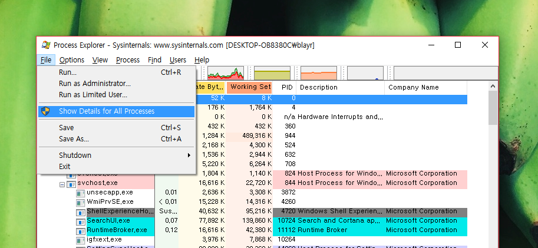Click the 77,892 K private bytes value
Screen dimensions: 538x248
[x=212, y=220]
